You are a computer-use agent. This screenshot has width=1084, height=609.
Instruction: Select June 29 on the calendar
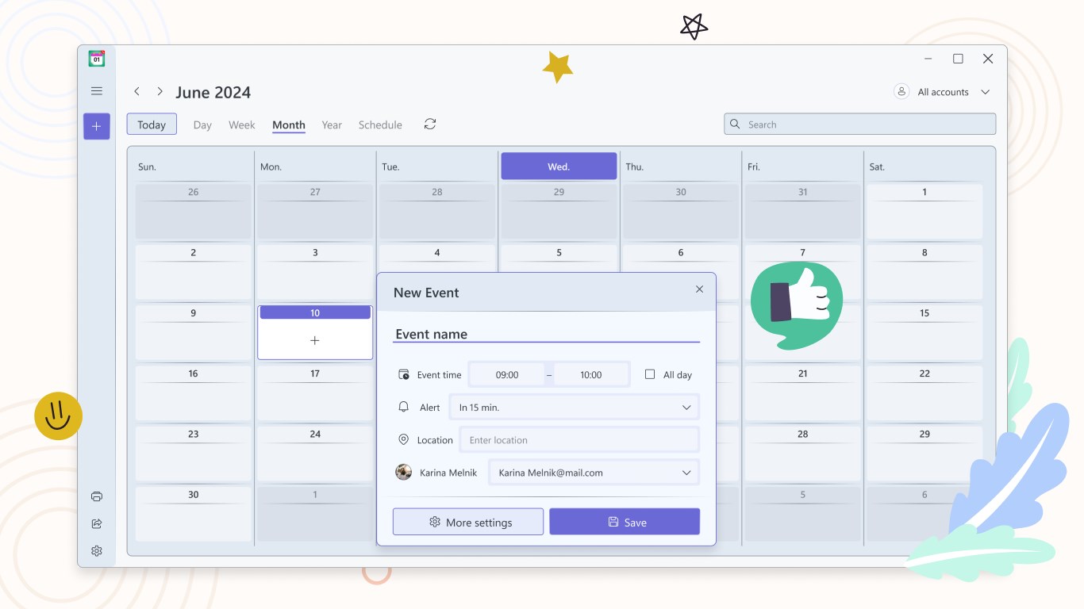pyautogui.click(x=924, y=454)
